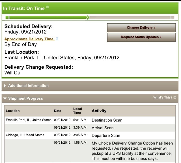Click the shipment progress bar's unfilled portion
The width and height of the screenshot is (181, 163).
[x=130, y=18]
